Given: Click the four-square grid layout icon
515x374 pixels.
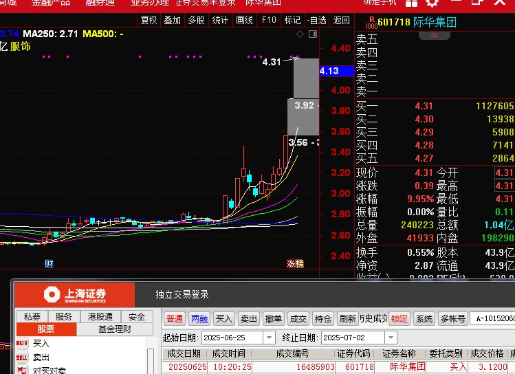Looking at the screenshot, I should click(x=411, y=3).
